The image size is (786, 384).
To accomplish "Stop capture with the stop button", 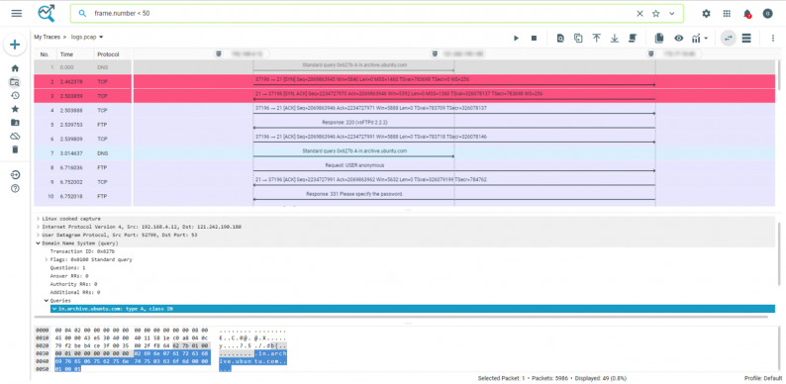I will click(534, 38).
